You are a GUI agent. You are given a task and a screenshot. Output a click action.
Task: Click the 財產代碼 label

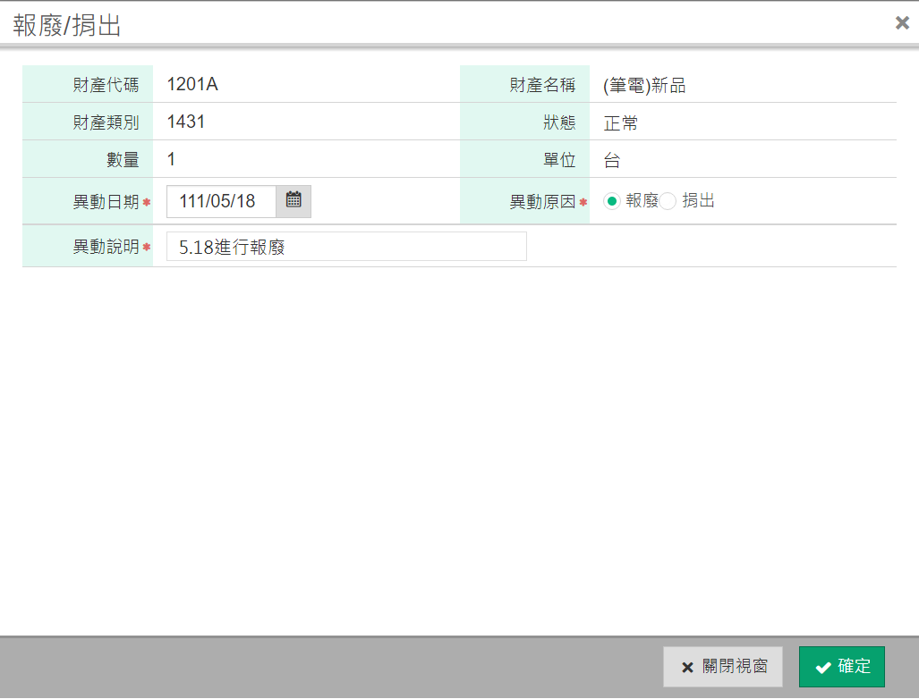click(106, 85)
